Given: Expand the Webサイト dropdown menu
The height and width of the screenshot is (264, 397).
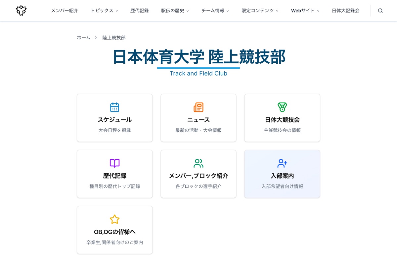Looking at the screenshot, I should 305,11.
